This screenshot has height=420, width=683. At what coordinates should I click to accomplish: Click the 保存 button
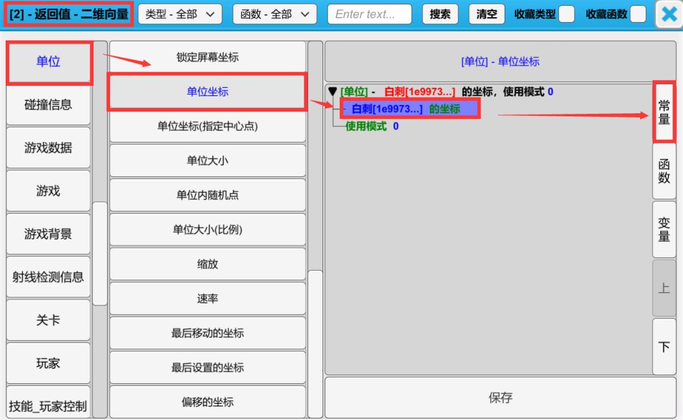click(x=500, y=398)
